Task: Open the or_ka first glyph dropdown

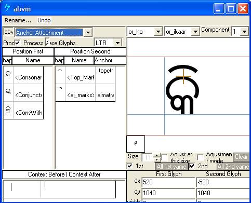Action: (158, 32)
